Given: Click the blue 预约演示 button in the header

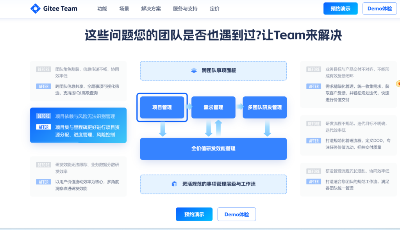Looking at the screenshot, I should (x=341, y=8).
